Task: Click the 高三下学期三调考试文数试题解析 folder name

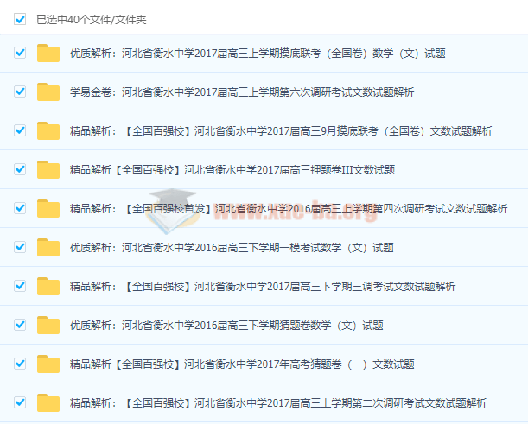Action: pos(262,287)
